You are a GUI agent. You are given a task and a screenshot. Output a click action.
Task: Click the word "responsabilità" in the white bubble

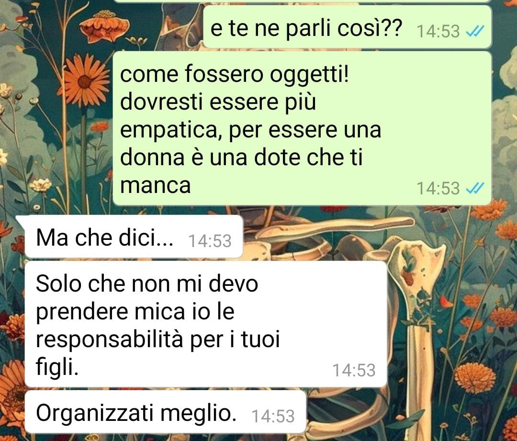109,340
